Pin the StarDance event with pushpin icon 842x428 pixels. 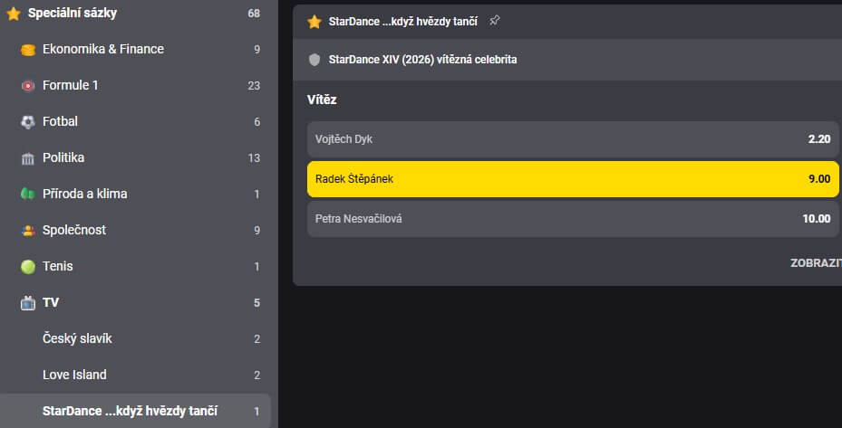(494, 21)
